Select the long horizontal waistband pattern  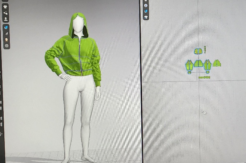pos(204,77)
